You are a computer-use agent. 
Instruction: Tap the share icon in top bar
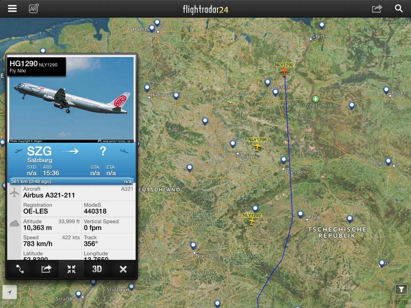377,9
